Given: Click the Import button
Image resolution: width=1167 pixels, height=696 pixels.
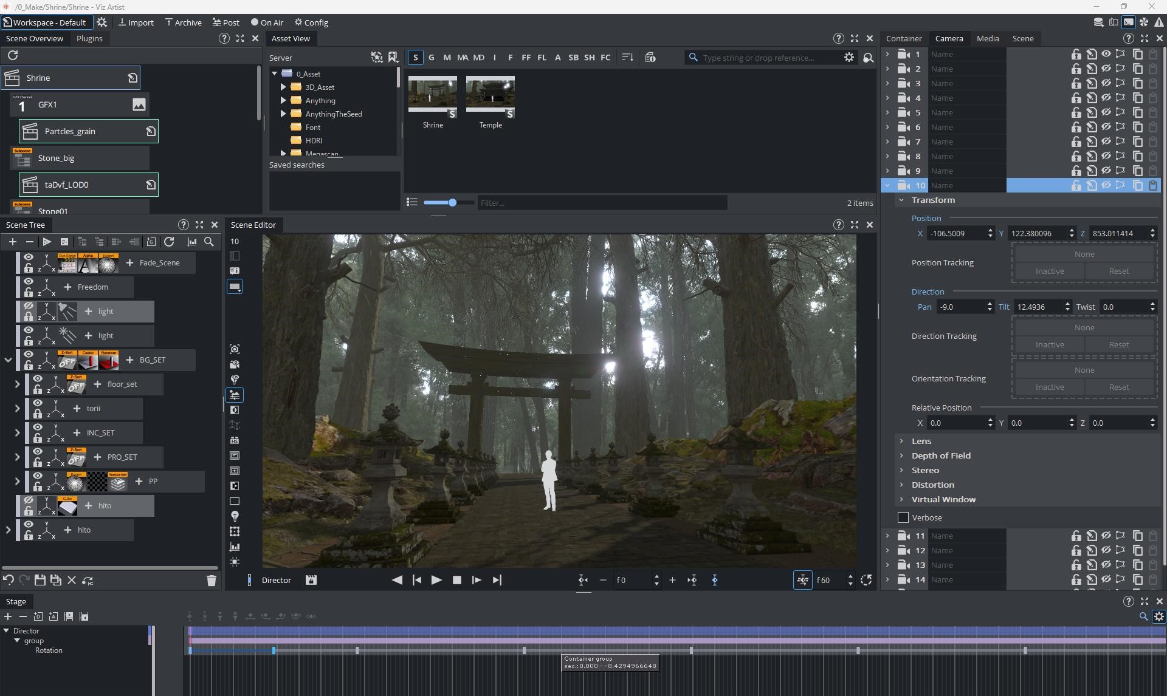Looking at the screenshot, I should click(x=136, y=22).
